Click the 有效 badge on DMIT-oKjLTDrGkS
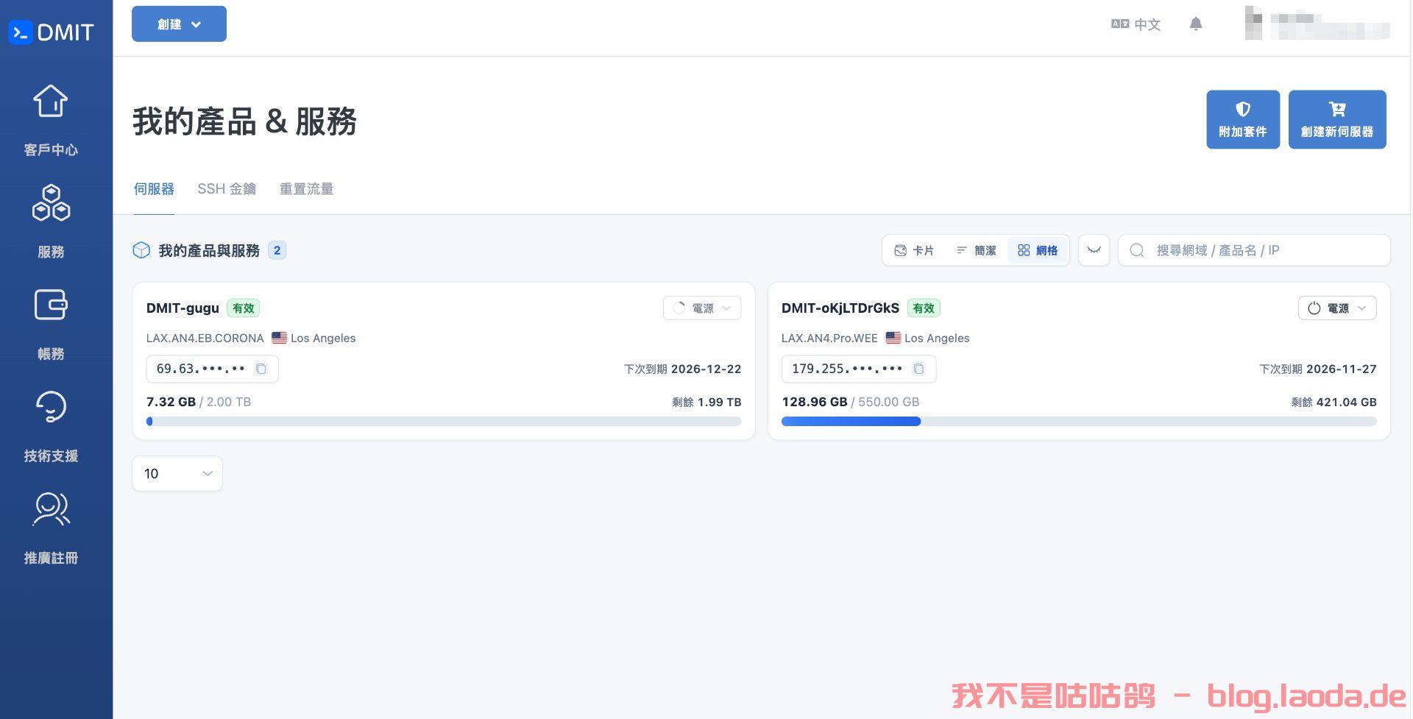The image size is (1413, 719). pyautogui.click(x=923, y=308)
